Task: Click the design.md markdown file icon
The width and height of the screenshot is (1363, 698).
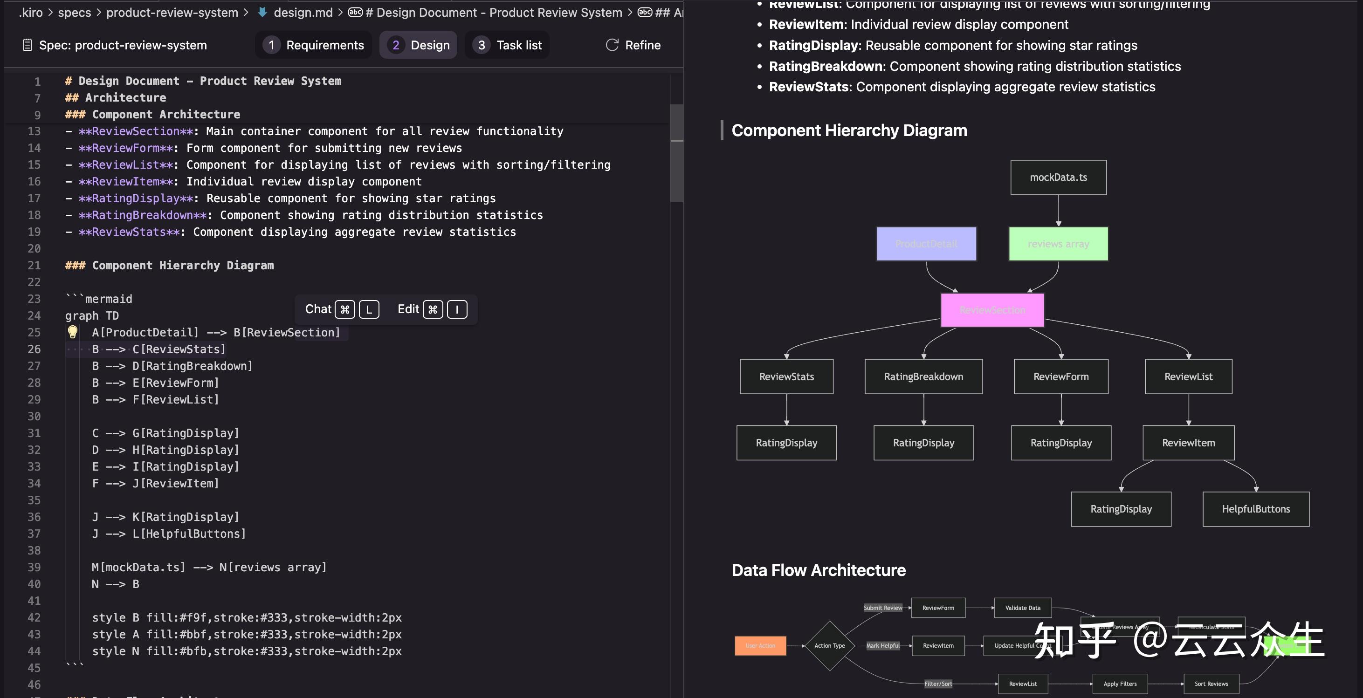Action: point(262,12)
